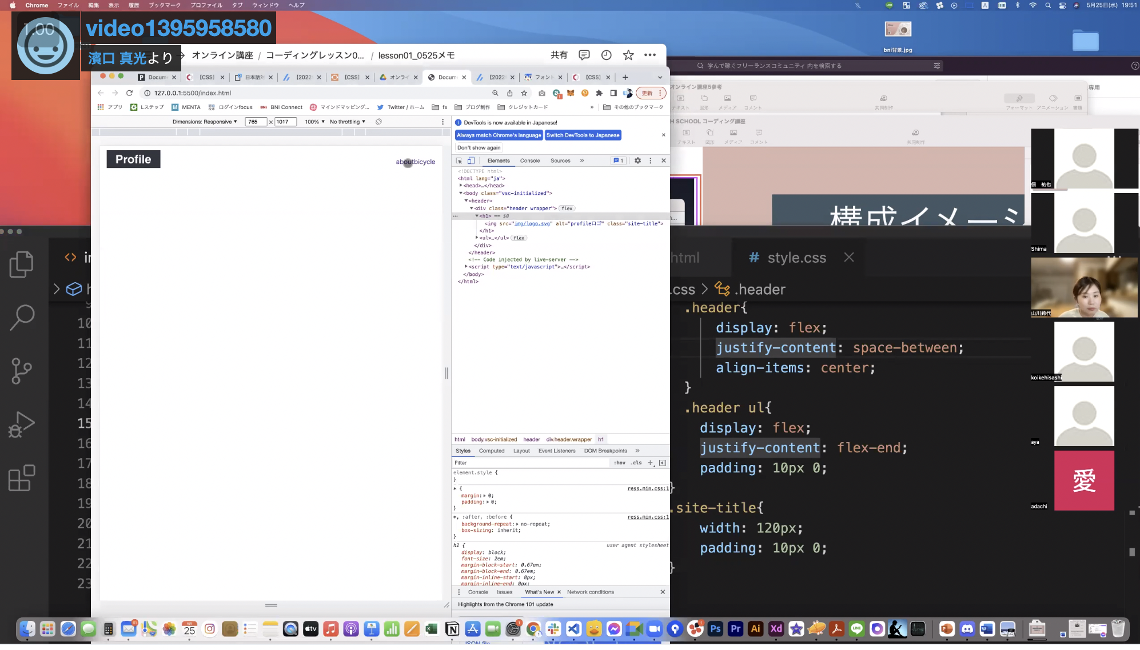This screenshot has width=1140, height=650.
Task: Open Wi-Fi status in macOS menu bar
Action: (x=1033, y=5)
